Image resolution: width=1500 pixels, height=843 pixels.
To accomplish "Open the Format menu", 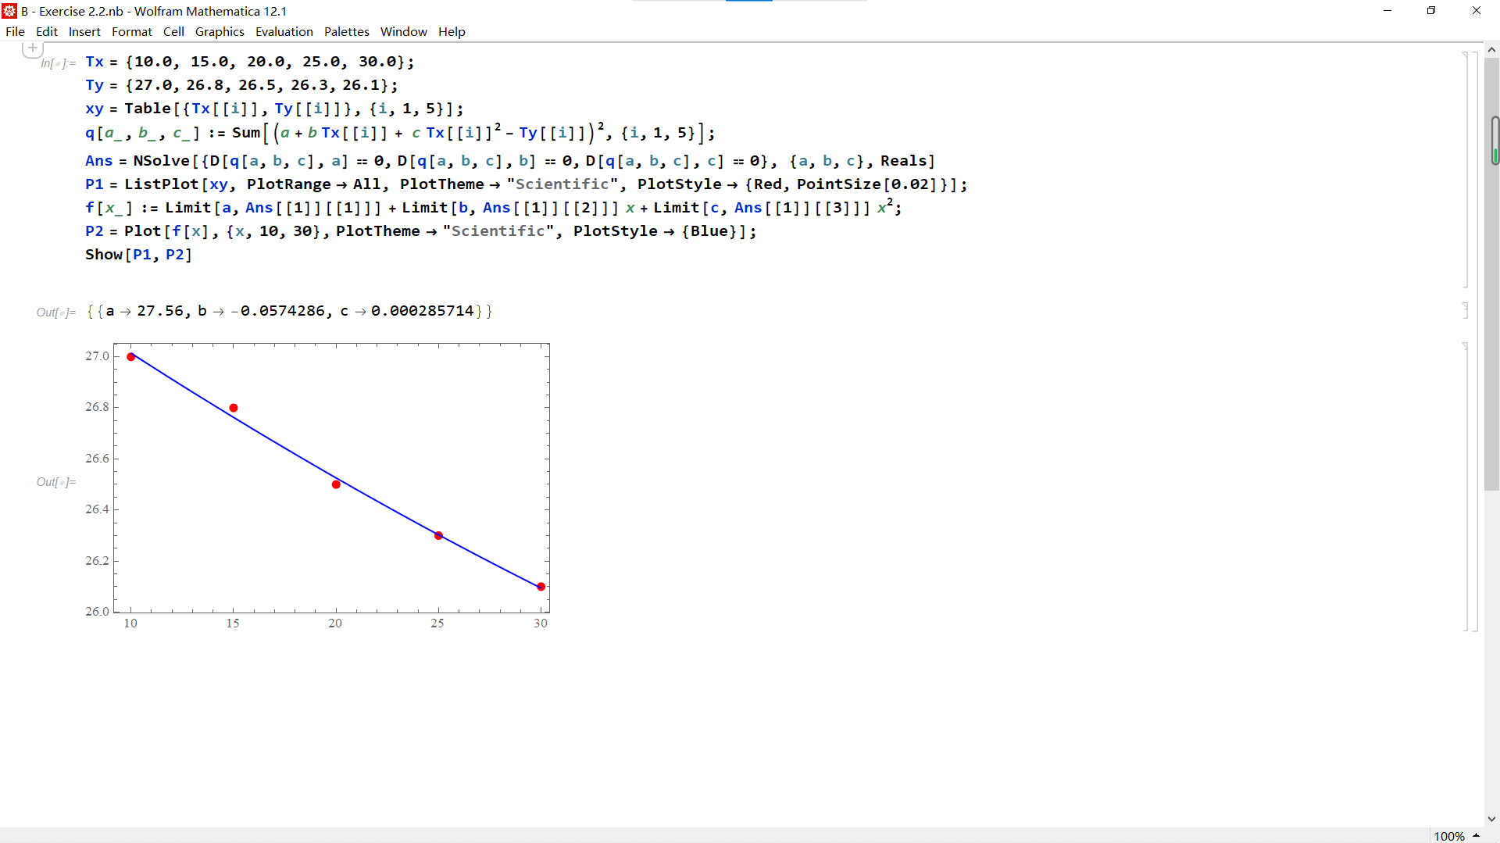I will [x=131, y=31].
